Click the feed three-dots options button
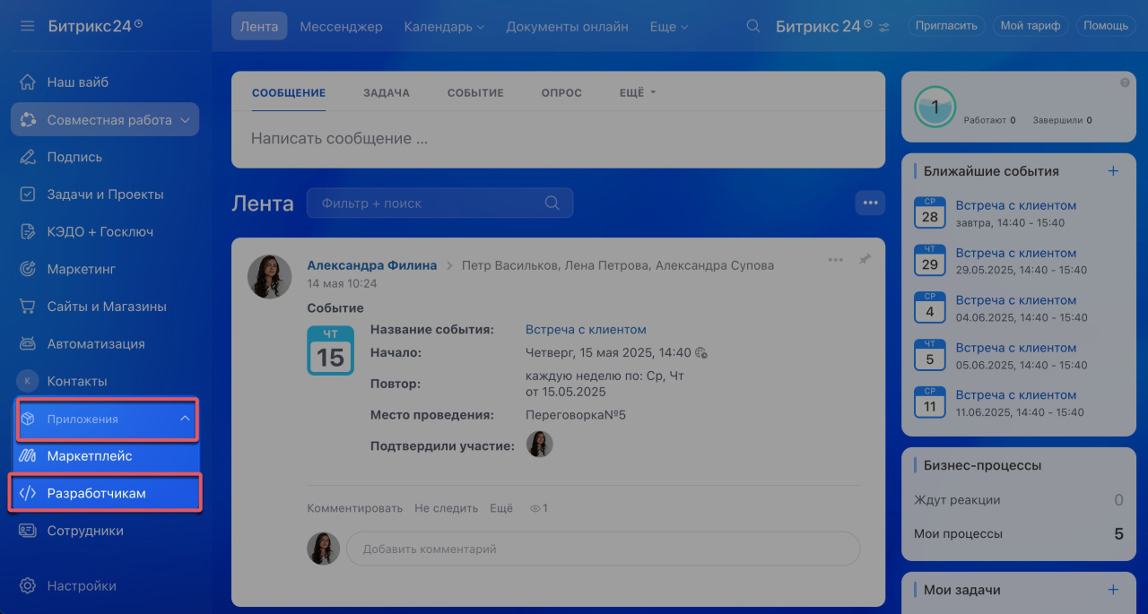 click(x=869, y=203)
